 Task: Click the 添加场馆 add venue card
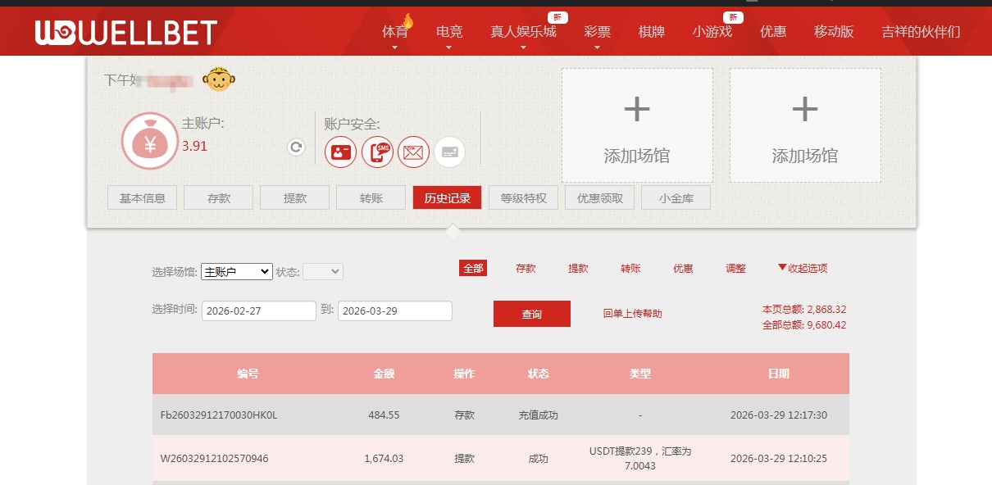pyautogui.click(x=637, y=125)
